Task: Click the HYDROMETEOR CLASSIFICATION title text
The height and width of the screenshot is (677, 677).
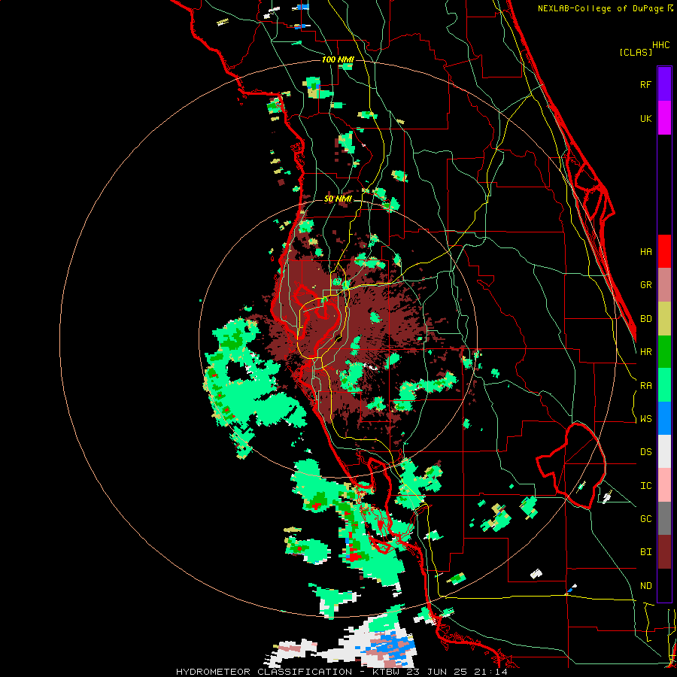Action: [x=264, y=672]
